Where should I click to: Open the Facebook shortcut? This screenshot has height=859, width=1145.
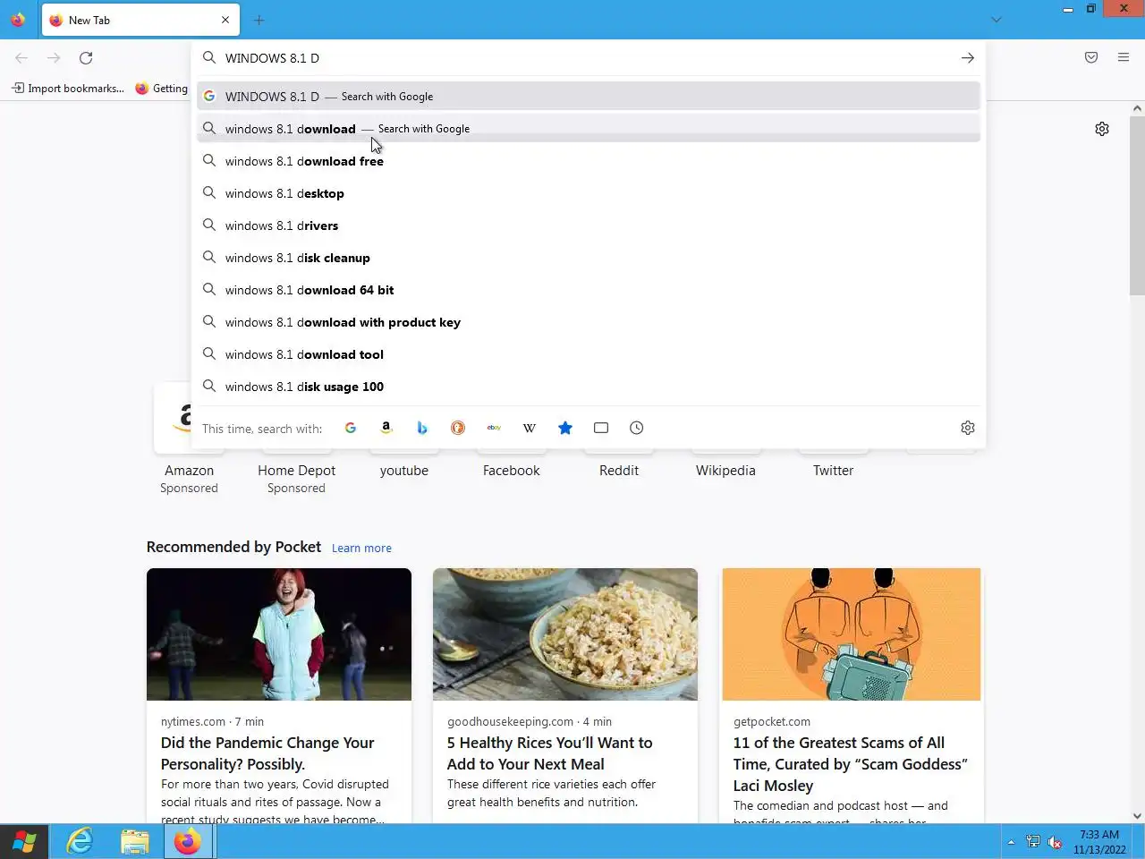511,470
